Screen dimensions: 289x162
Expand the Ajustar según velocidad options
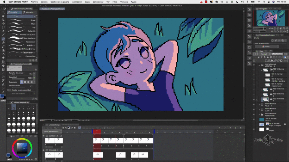click(8, 90)
